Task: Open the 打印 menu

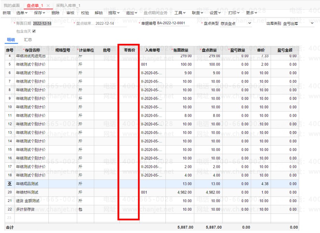Action: click(x=234, y=13)
